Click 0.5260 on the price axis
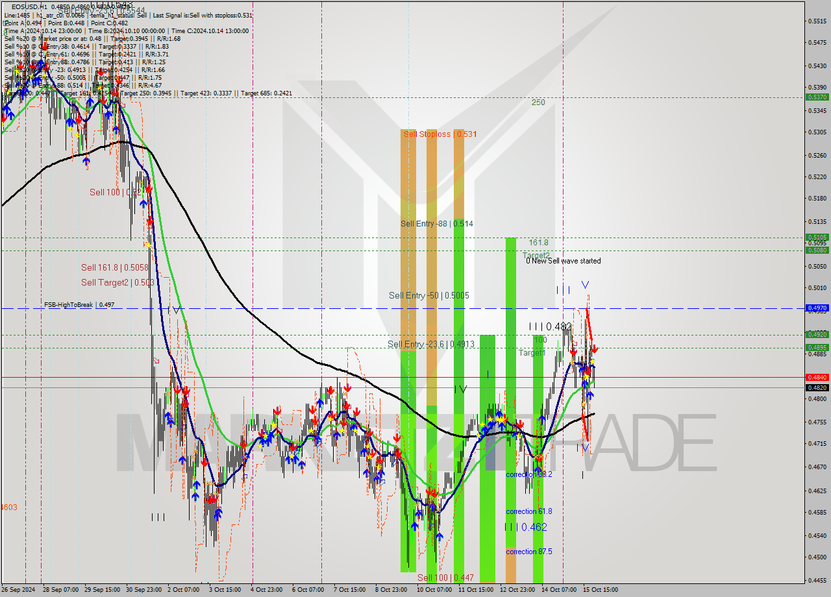This screenshot has width=831, height=597. [817, 155]
